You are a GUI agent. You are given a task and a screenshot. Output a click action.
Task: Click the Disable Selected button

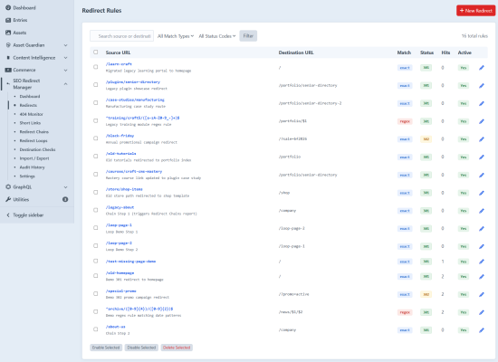(141, 348)
